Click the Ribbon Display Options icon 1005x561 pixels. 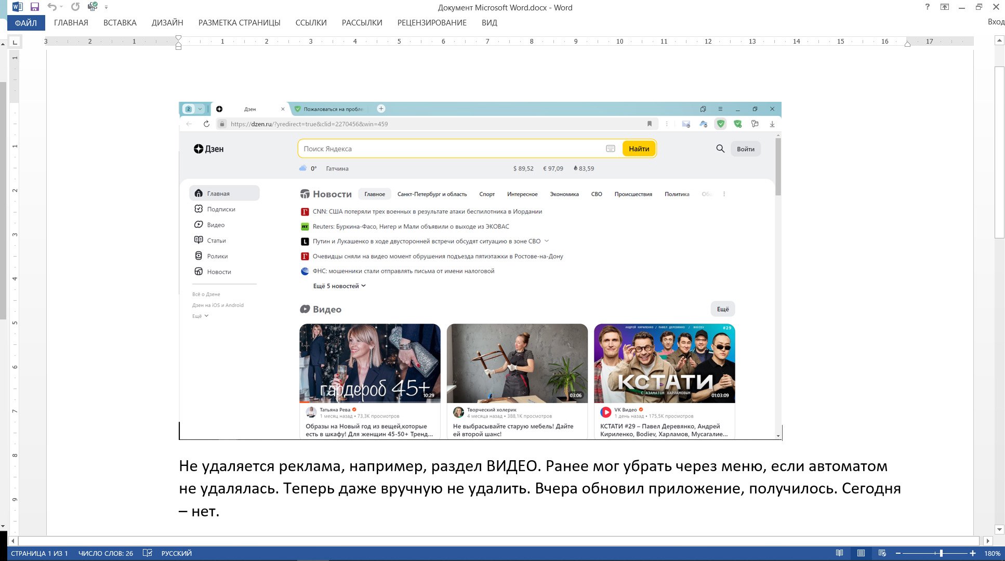click(x=944, y=7)
